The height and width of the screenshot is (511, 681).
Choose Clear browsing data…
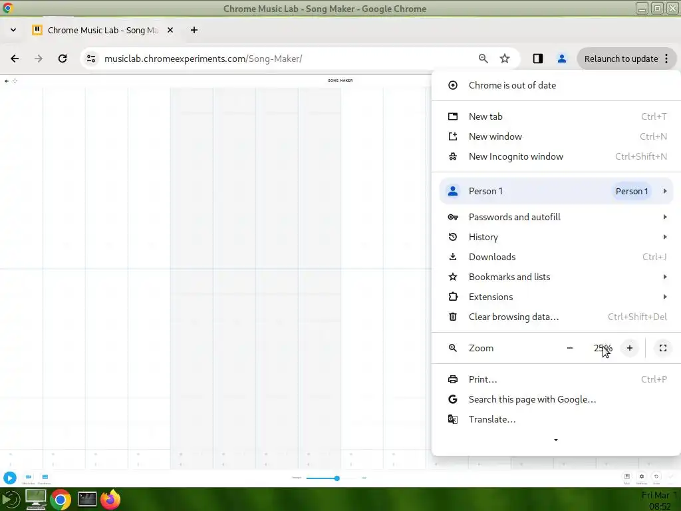coord(556,317)
